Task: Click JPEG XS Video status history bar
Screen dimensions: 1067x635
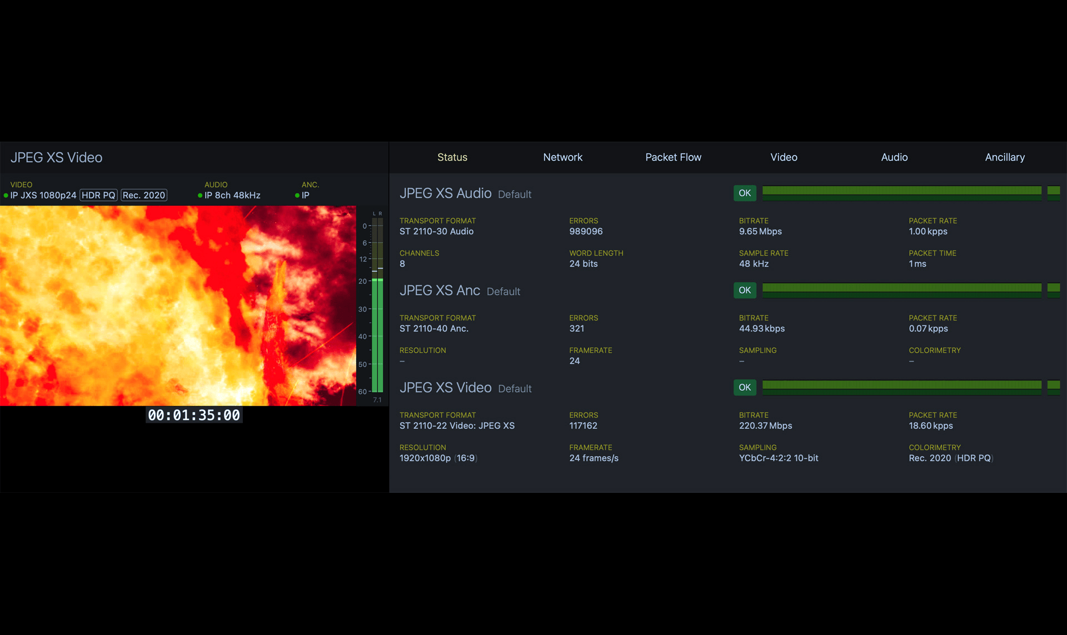Action: pos(901,387)
